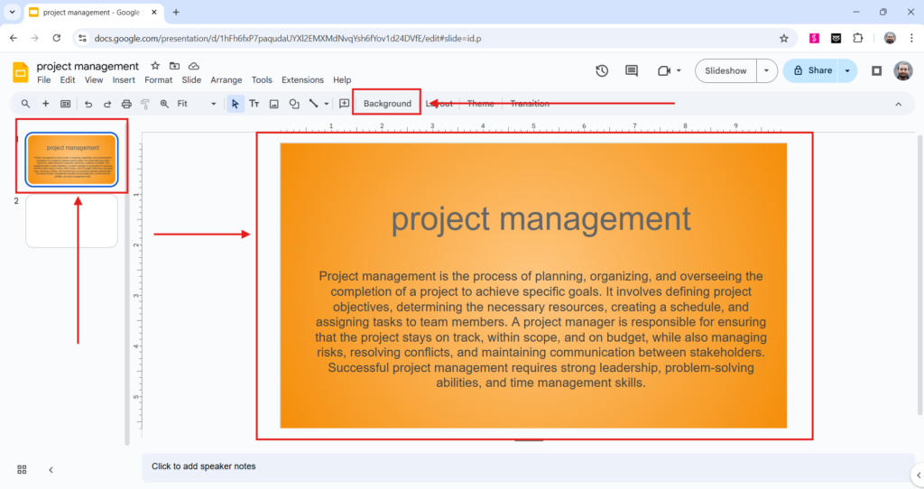Click the Undo arrow icon
924x489 pixels.
(88, 104)
